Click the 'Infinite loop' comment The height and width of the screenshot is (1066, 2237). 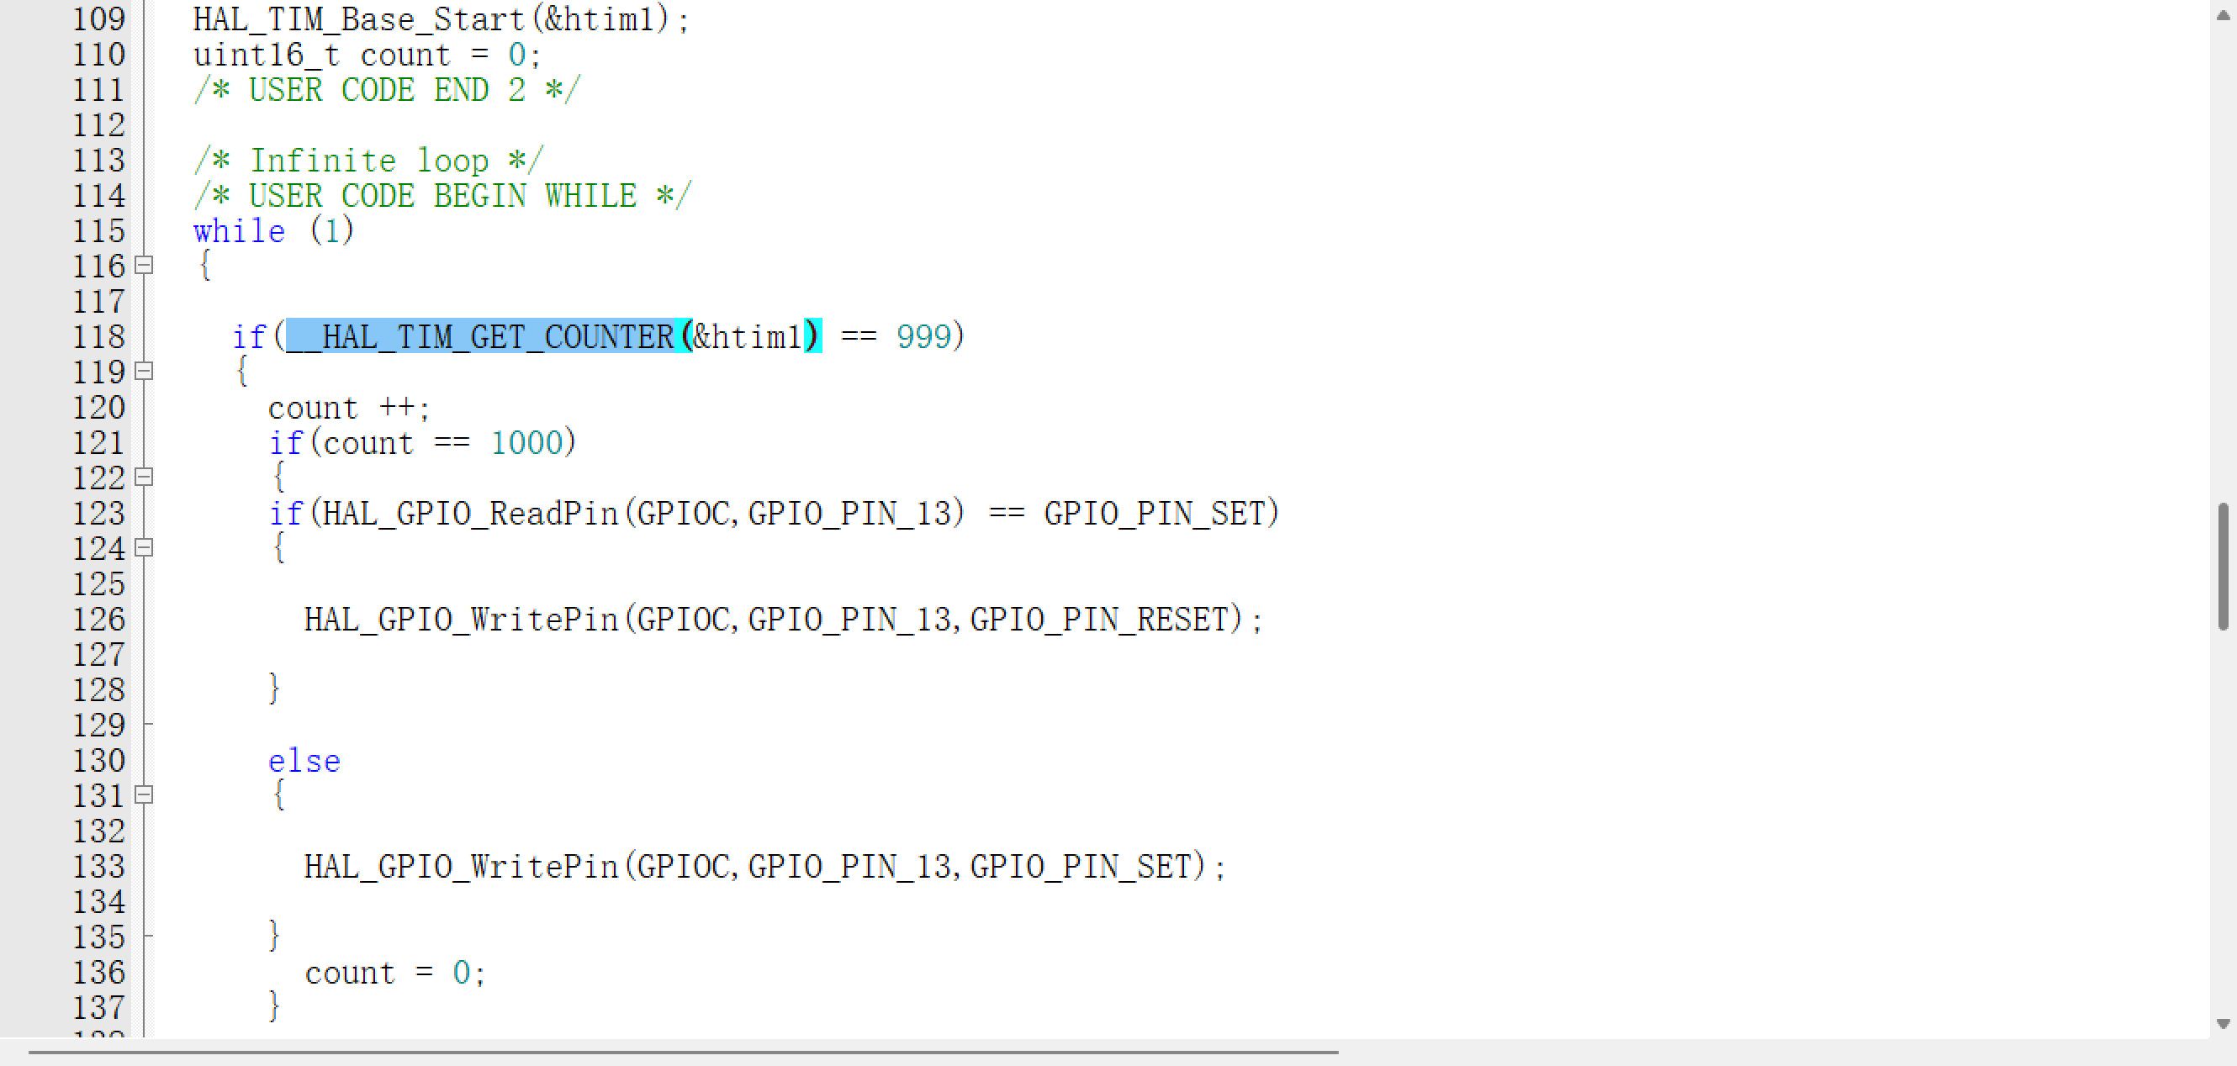coord(368,161)
